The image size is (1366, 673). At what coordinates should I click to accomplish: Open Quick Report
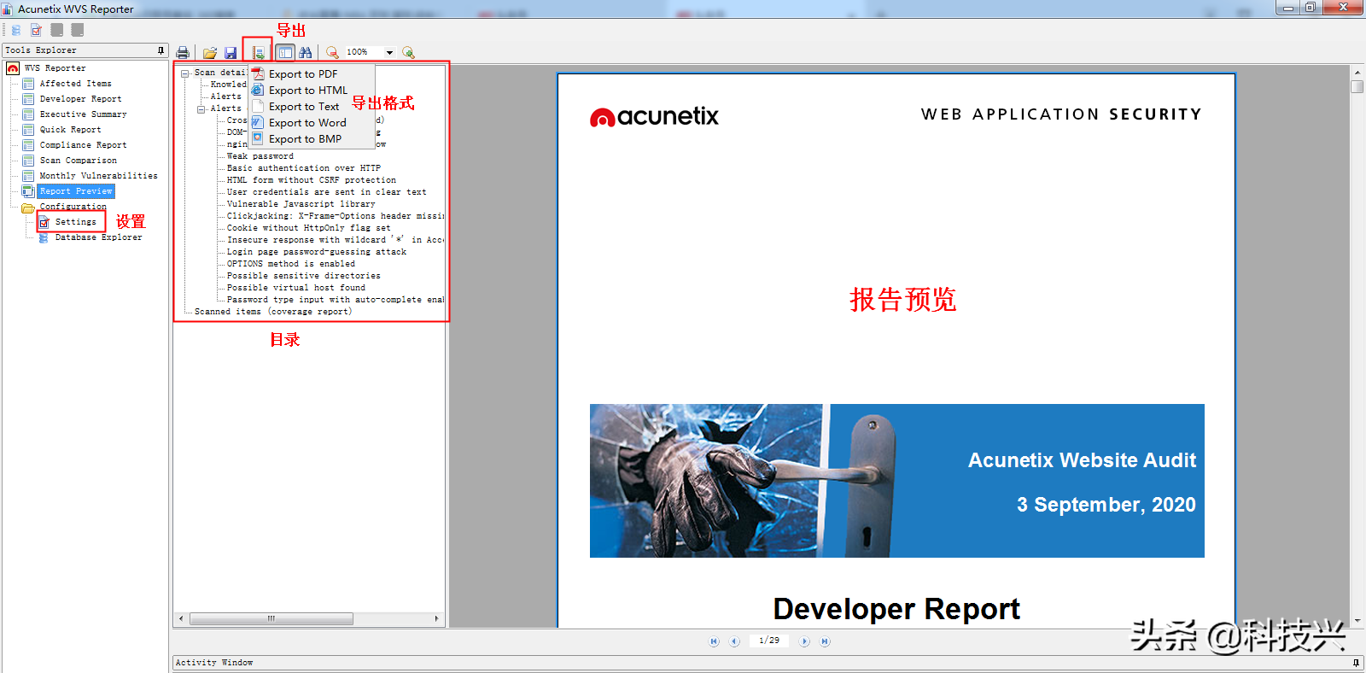point(70,130)
